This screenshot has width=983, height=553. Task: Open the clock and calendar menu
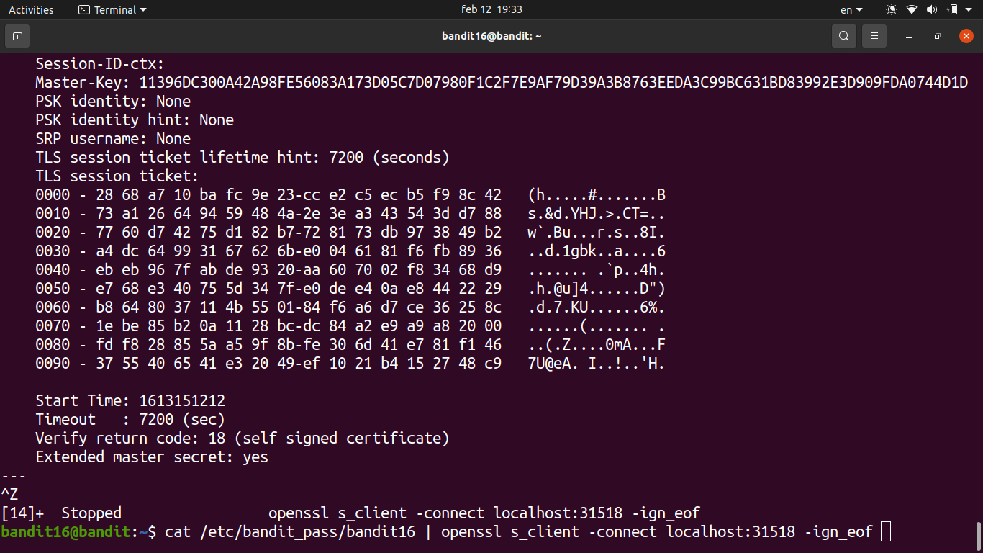point(491,10)
